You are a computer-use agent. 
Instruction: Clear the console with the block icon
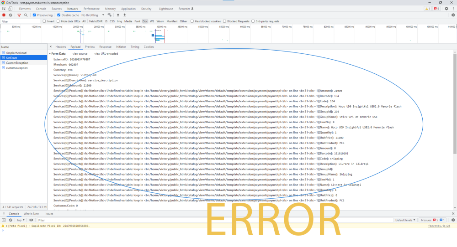[11, 220]
